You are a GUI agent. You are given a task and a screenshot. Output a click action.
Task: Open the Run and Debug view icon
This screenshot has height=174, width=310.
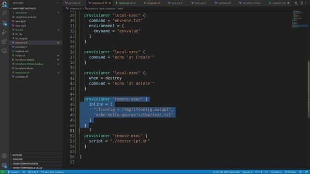click(4, 32)
